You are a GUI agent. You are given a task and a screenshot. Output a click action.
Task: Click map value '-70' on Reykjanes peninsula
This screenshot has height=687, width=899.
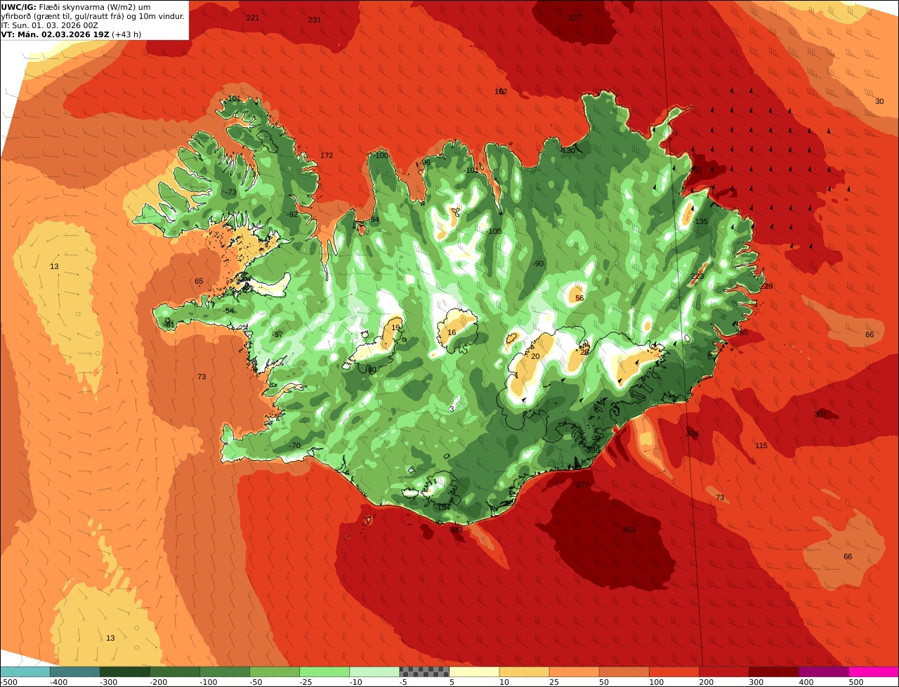(295, 445)
